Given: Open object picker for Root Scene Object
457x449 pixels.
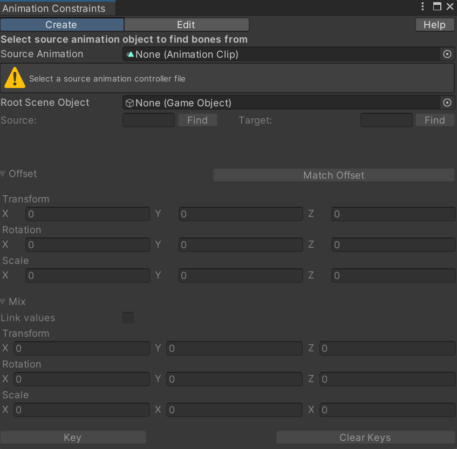Looking at the screenshot, I should 447,103.
